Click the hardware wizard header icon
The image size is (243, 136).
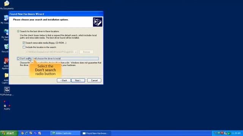pyautogui.click(x=98, y=22)
